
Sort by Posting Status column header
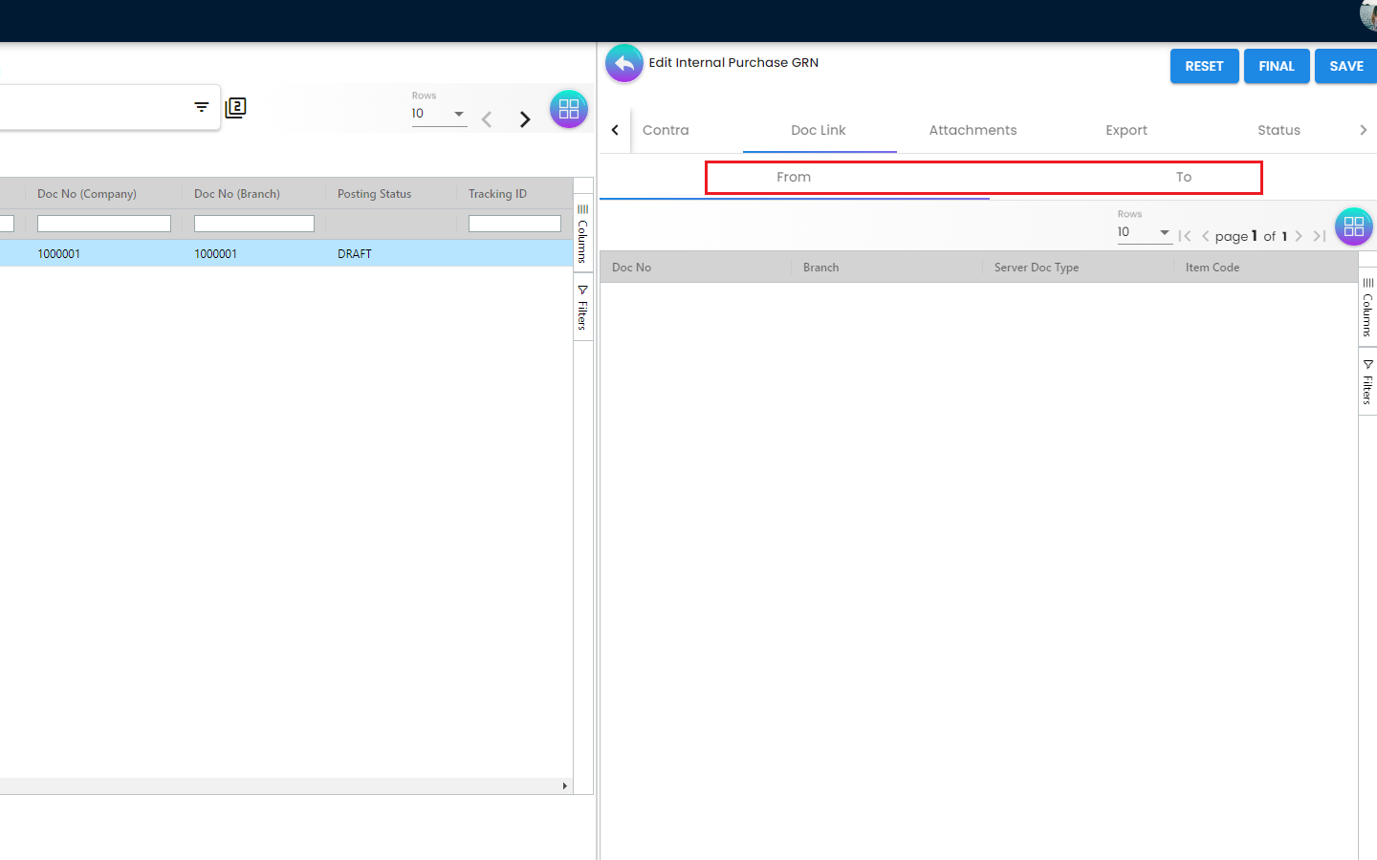click(x=374, y=194)
